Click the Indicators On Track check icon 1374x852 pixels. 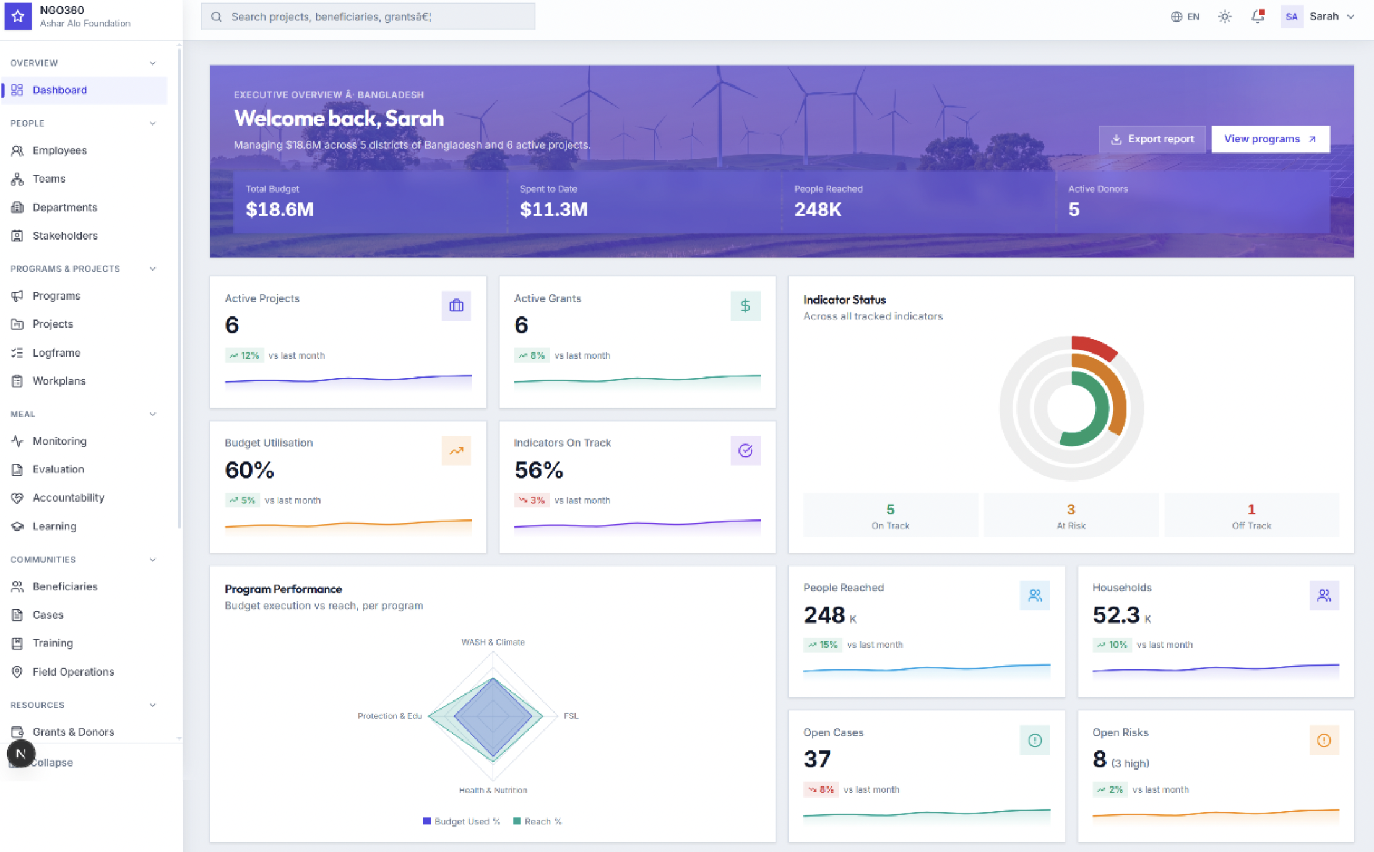(x=745, y=451)
